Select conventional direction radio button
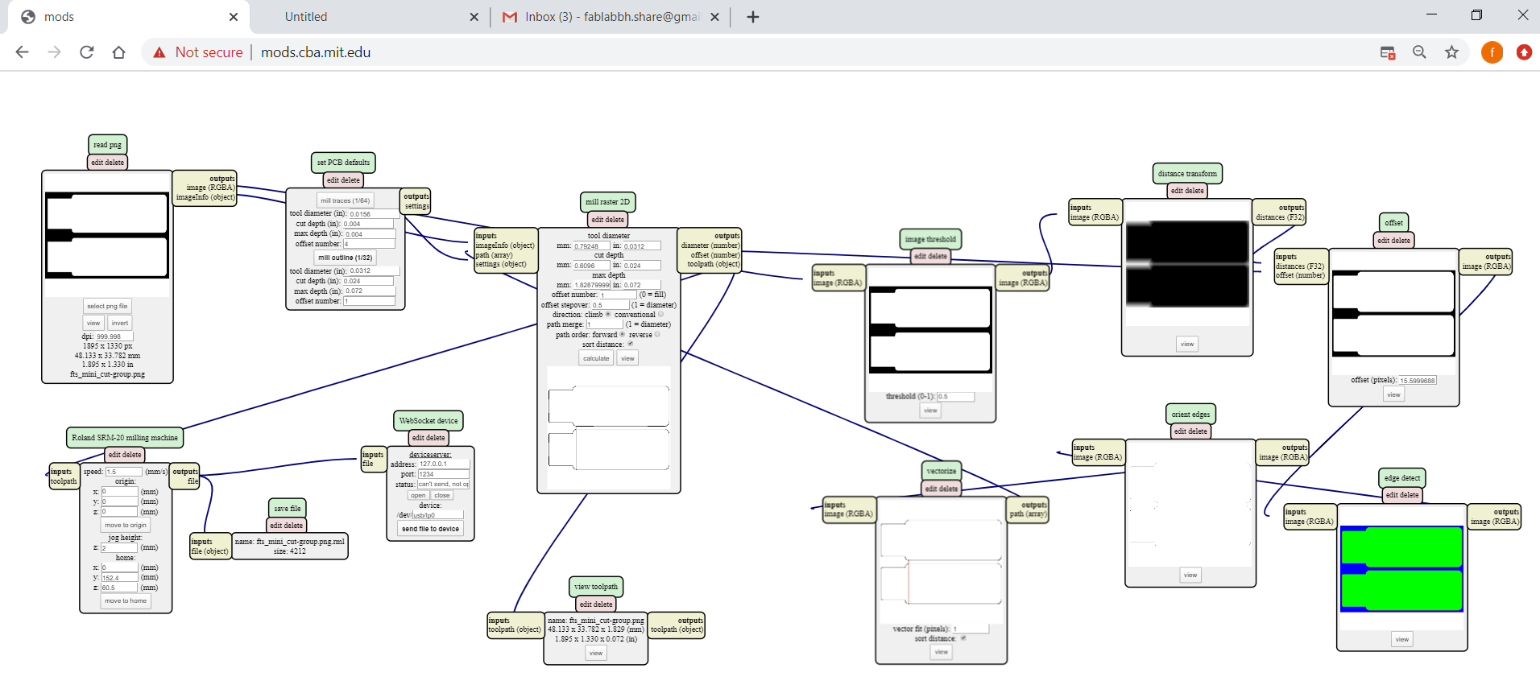 (661, 315)
